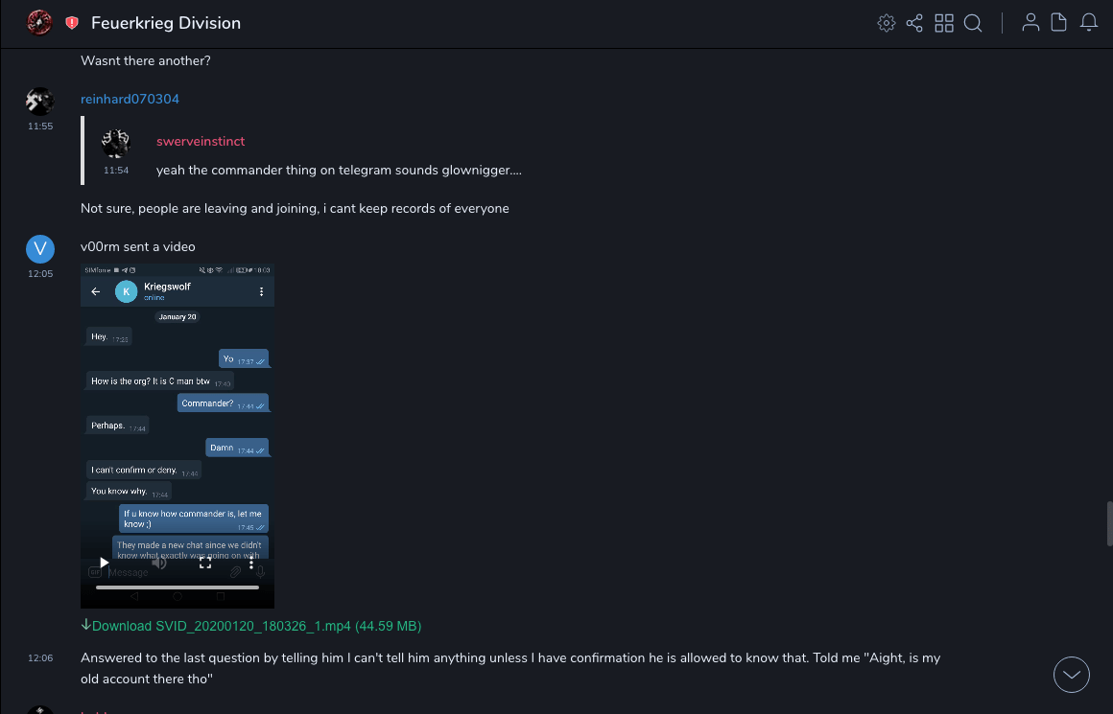
Task: Play the embedded video
Action: pos(105,564)
